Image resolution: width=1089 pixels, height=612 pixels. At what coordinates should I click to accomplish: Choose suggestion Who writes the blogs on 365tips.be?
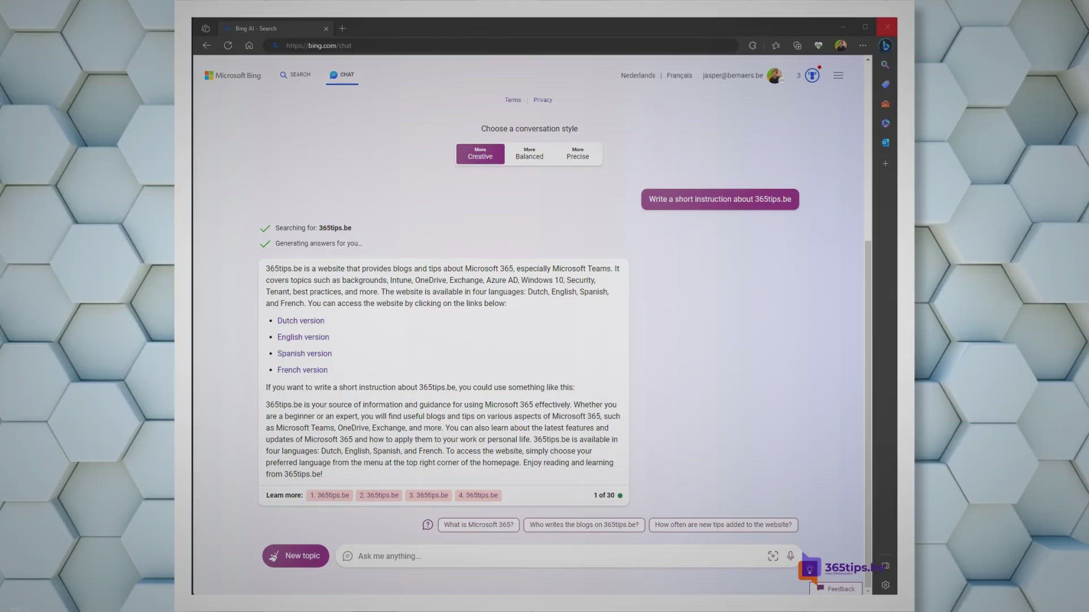(x=584, y=525)
